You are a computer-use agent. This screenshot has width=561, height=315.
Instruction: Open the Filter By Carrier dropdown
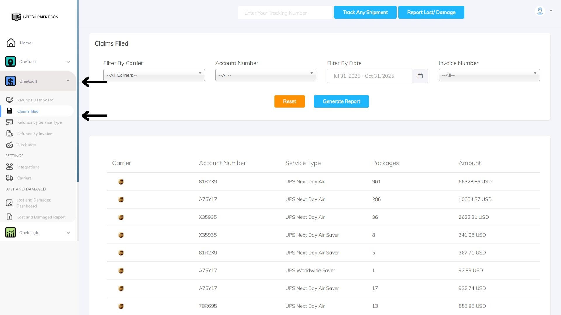154,75
